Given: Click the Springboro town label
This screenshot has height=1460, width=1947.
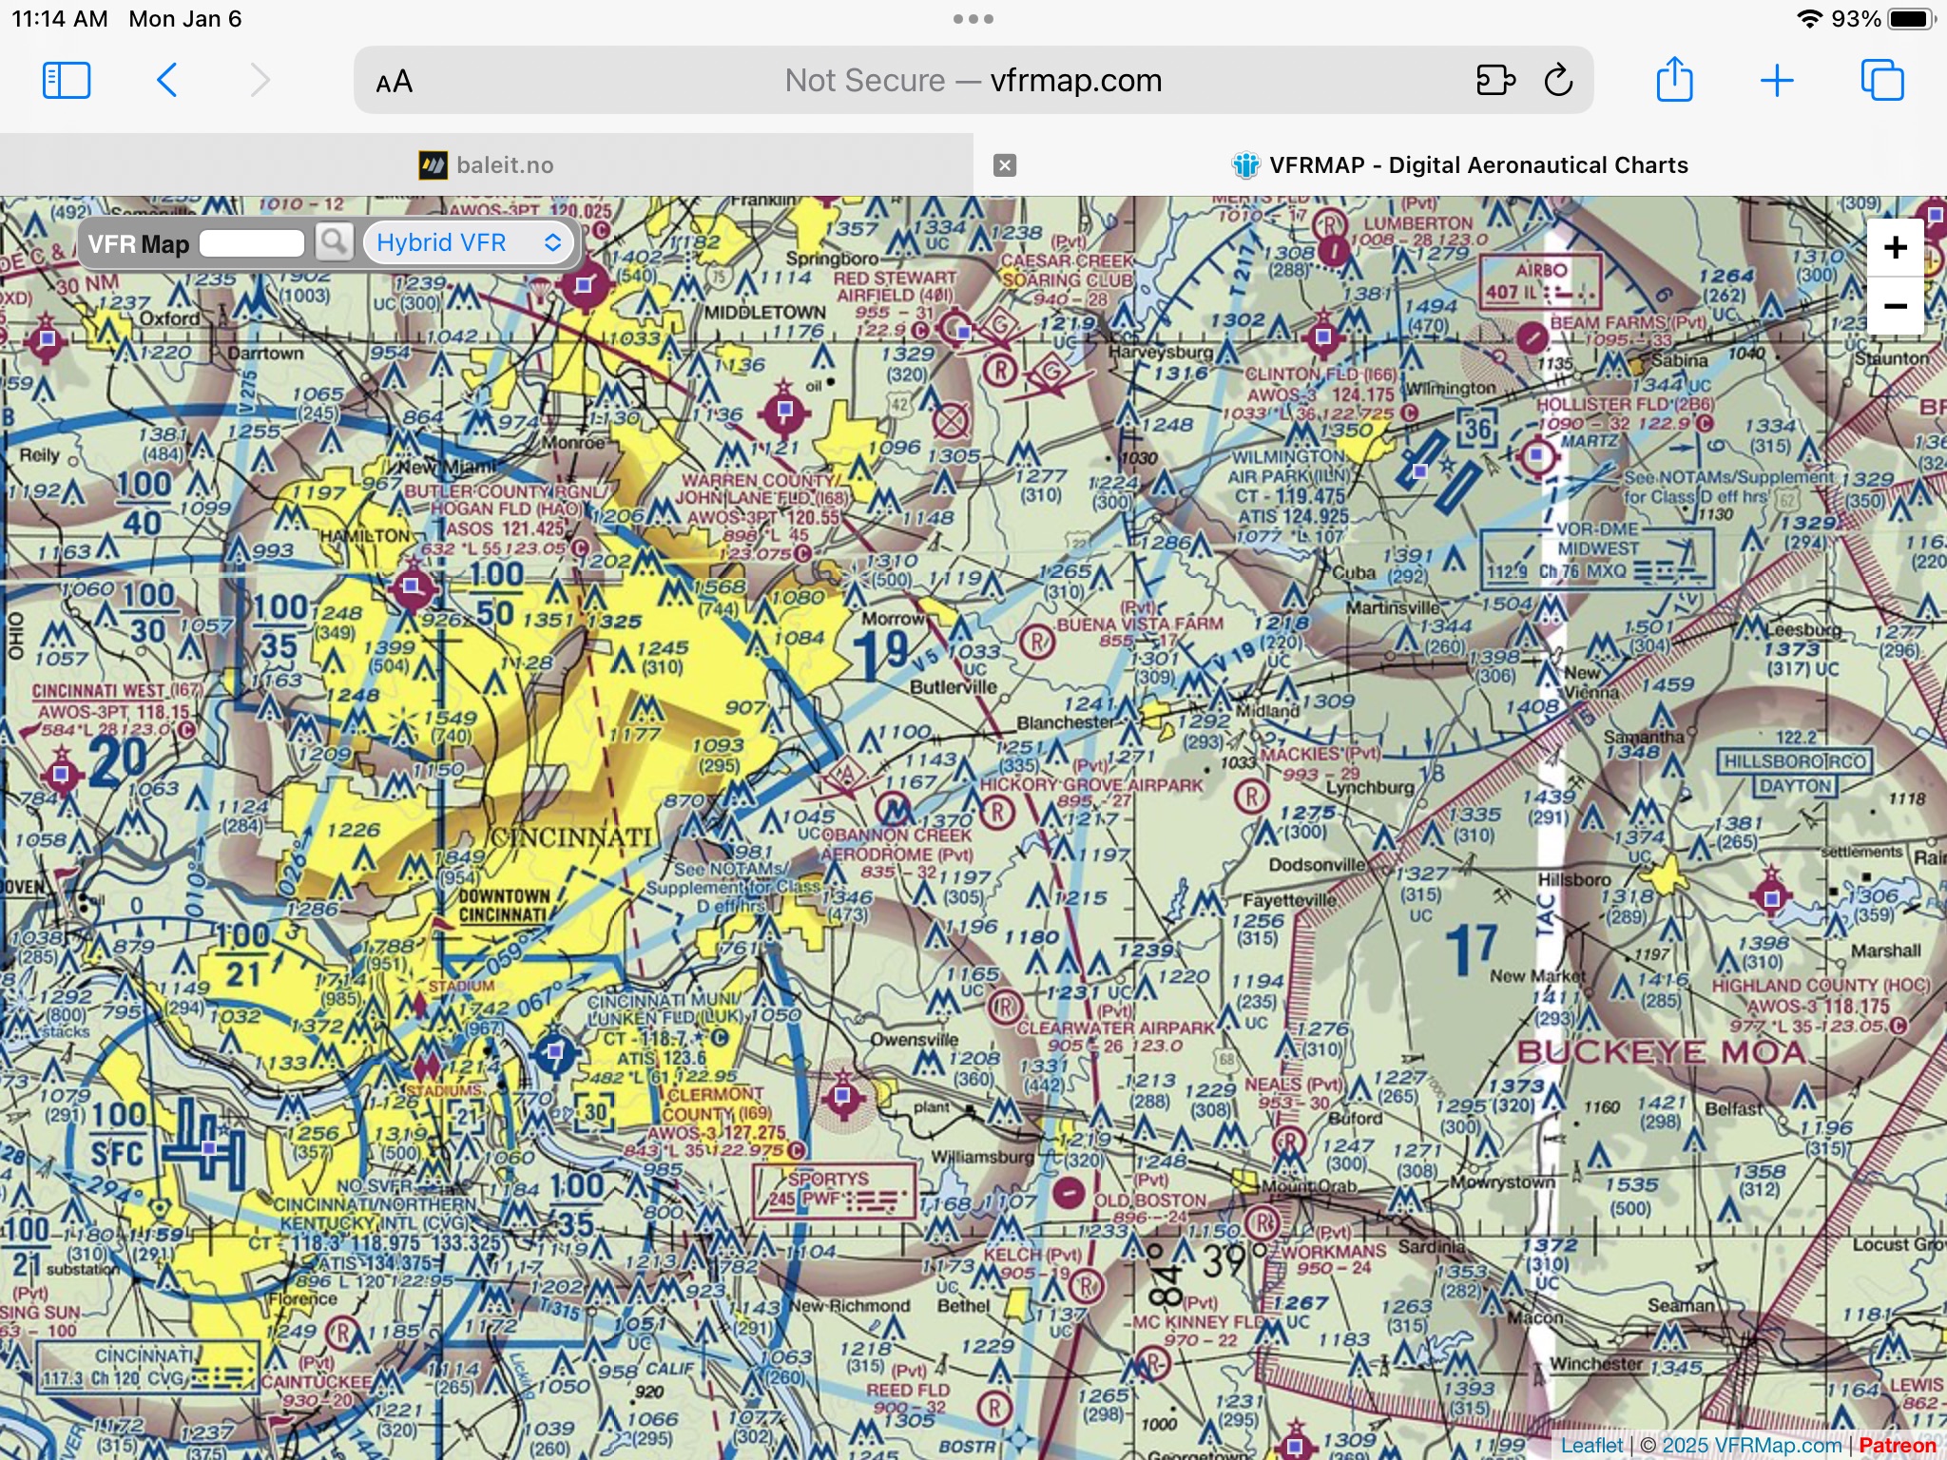Looking at the screenshot, I should pos(833,259).
